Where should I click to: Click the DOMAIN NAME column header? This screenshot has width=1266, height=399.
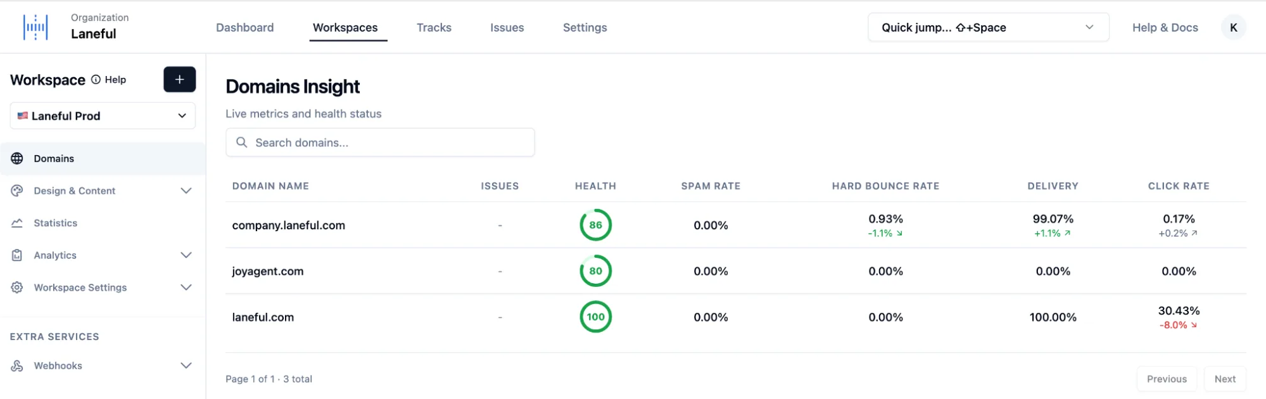click(270, 186)
